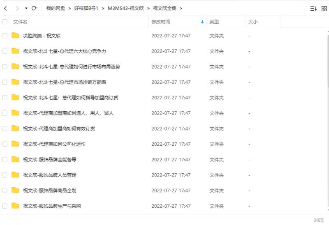Click folder icon of 祝文欣-服饰品牌全能督导
The image size is (329, 225).
[x=16, y=159]
